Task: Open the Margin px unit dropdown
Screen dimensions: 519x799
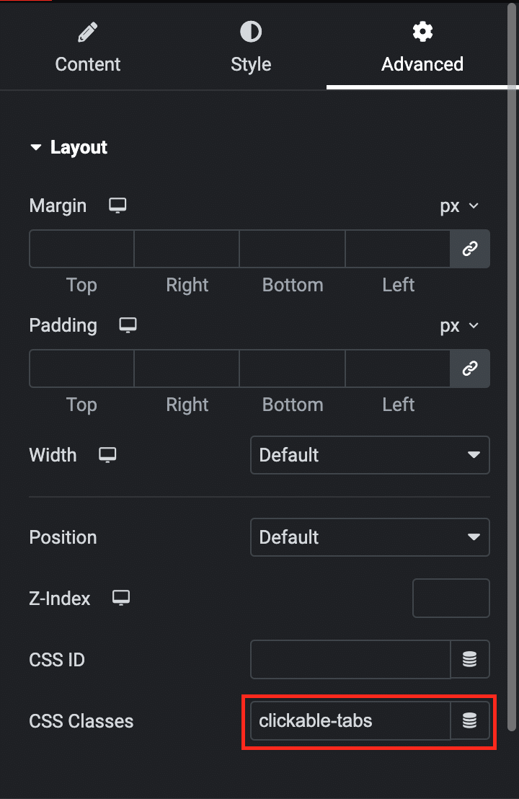Action: [x=459, y=206]
